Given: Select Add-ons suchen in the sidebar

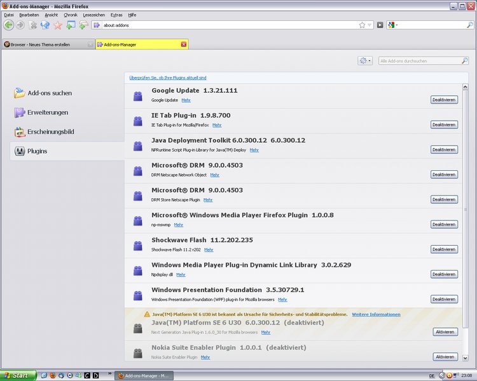Looking at the screenshot, I should pos(67,93).
